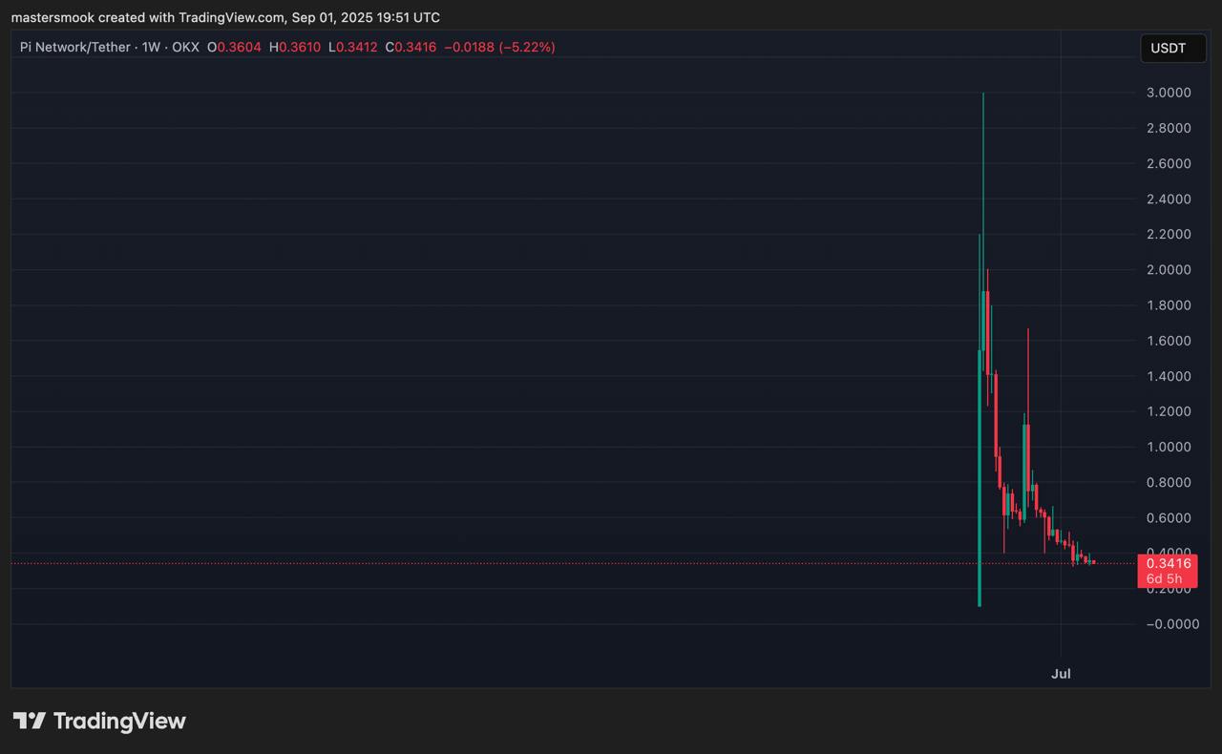
Task: Click the low value L0.3412
Action: (352, 47)
